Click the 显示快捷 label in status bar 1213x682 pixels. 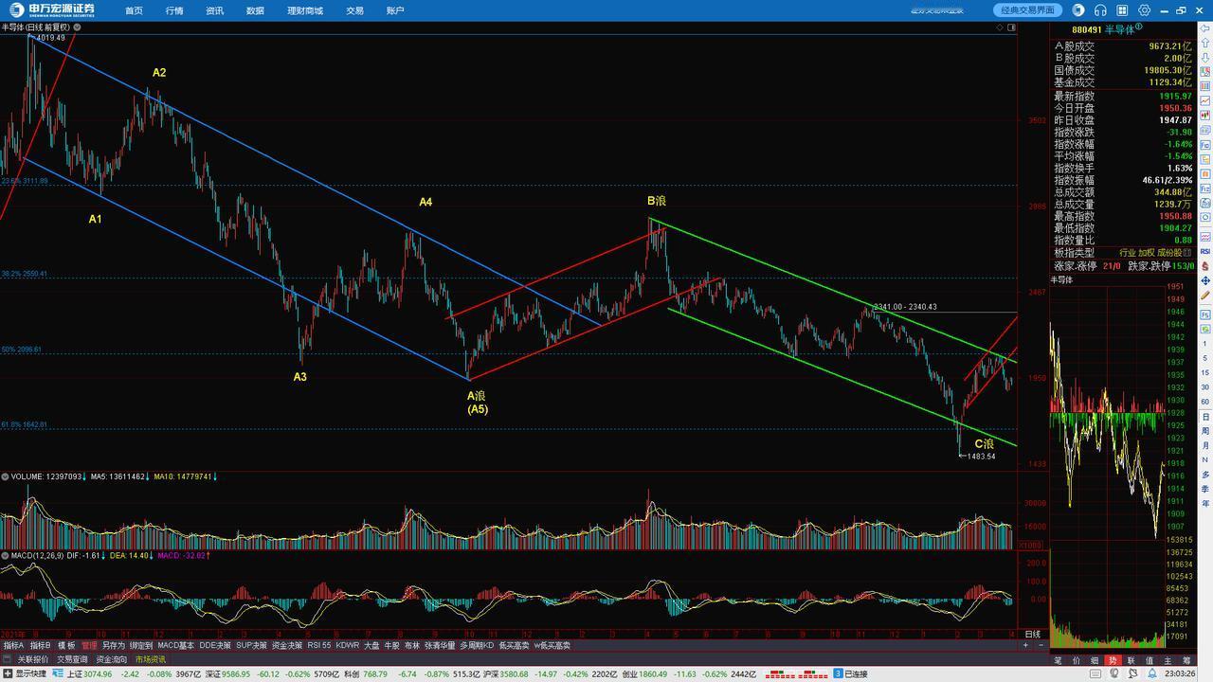click(31, 674)
